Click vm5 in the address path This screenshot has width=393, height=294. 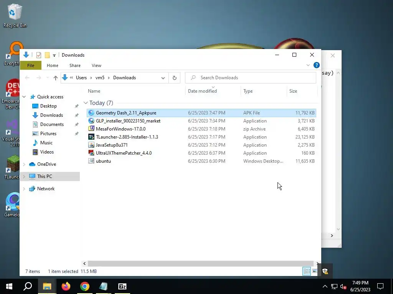(x=100, y=78)
